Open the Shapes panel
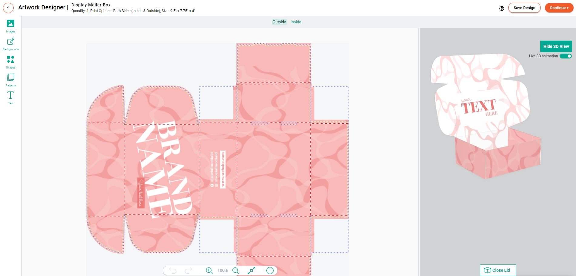The image size is (576, 276). pyautogui.click(x=10, y=62)
